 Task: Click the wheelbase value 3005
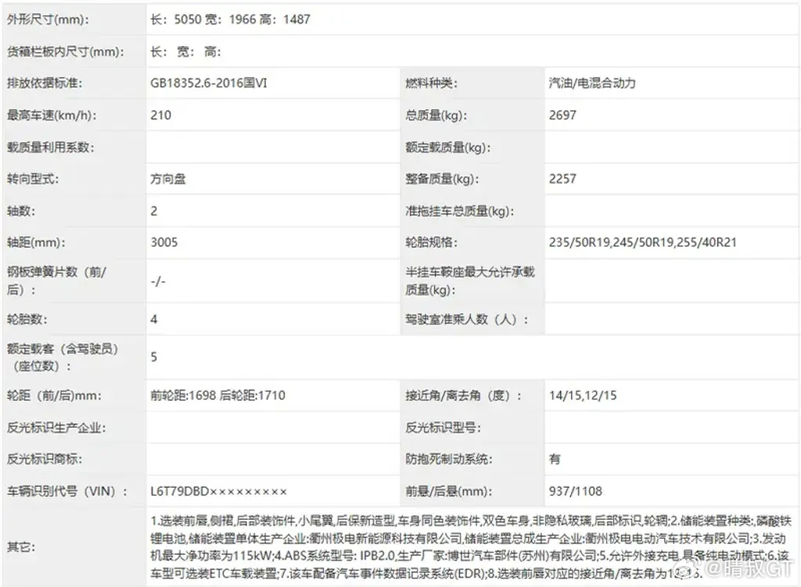pos(164,242)
